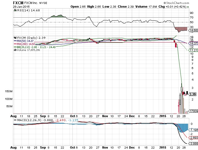Click 'Dec' on the MACD panel date axis
The height and width of the screenshot is (150, 198).
click(x=132, y=147)
